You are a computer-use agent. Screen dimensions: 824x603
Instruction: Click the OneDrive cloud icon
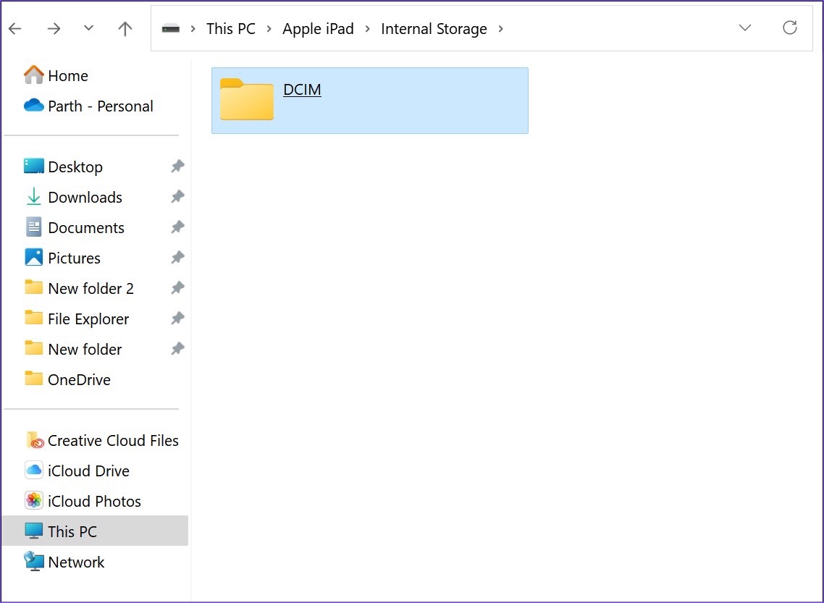tap(33, 105)
